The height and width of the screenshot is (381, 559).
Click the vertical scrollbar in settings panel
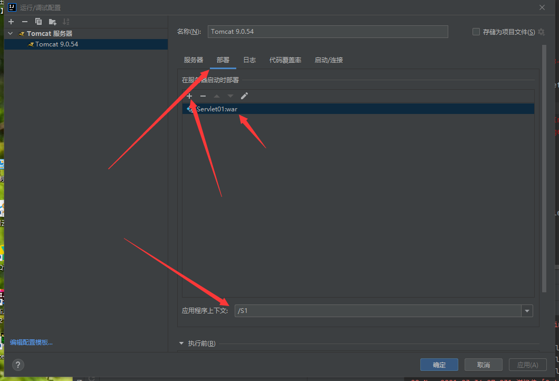(x=544, y=168)
